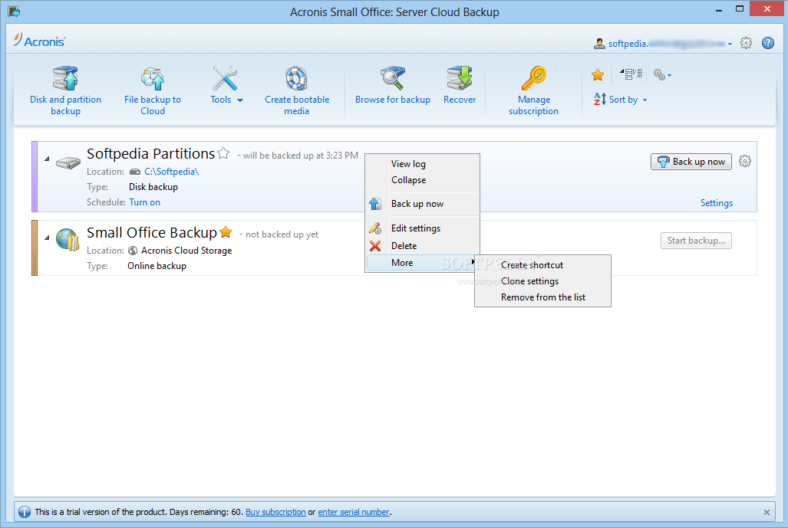The width and height of the screenshot is (788, 528).
Task: Open the More submenu entry
Action: [423, 263]
